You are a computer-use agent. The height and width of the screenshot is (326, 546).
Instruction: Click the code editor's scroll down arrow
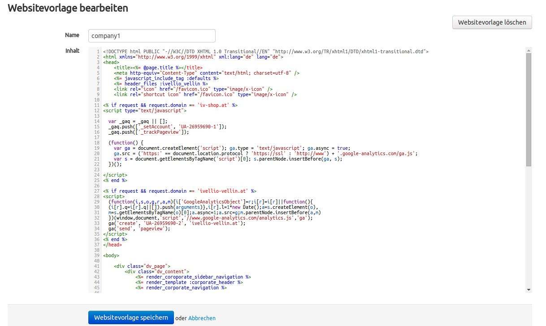[529, 290]
